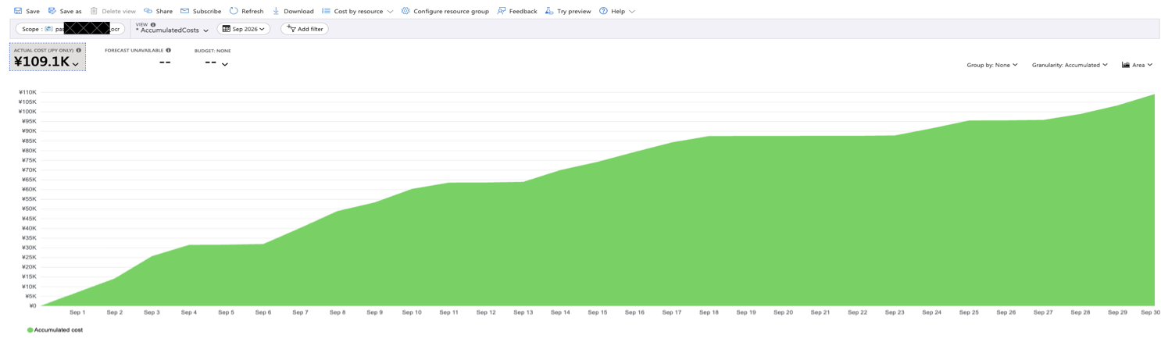Select the greyed-out Delete view command
This screenshot has width=1161, height=339.
coord(113,11)
